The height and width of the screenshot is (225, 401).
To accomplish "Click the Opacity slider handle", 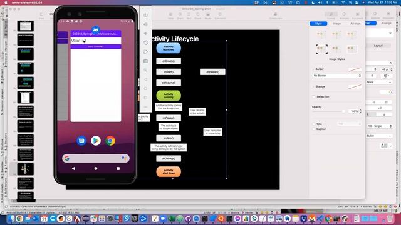I will [x=343, y=111].
